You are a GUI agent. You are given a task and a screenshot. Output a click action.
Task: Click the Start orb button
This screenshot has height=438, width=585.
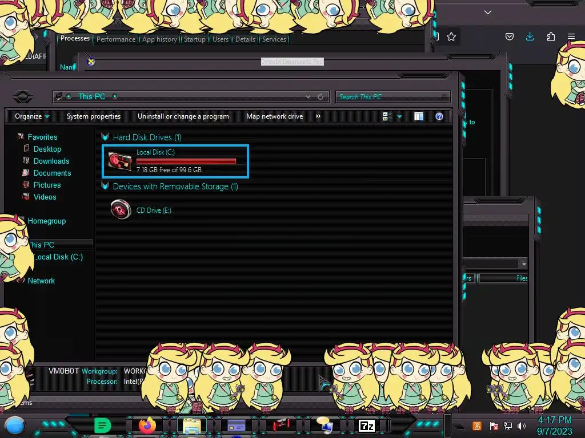(x=15, y=426)
